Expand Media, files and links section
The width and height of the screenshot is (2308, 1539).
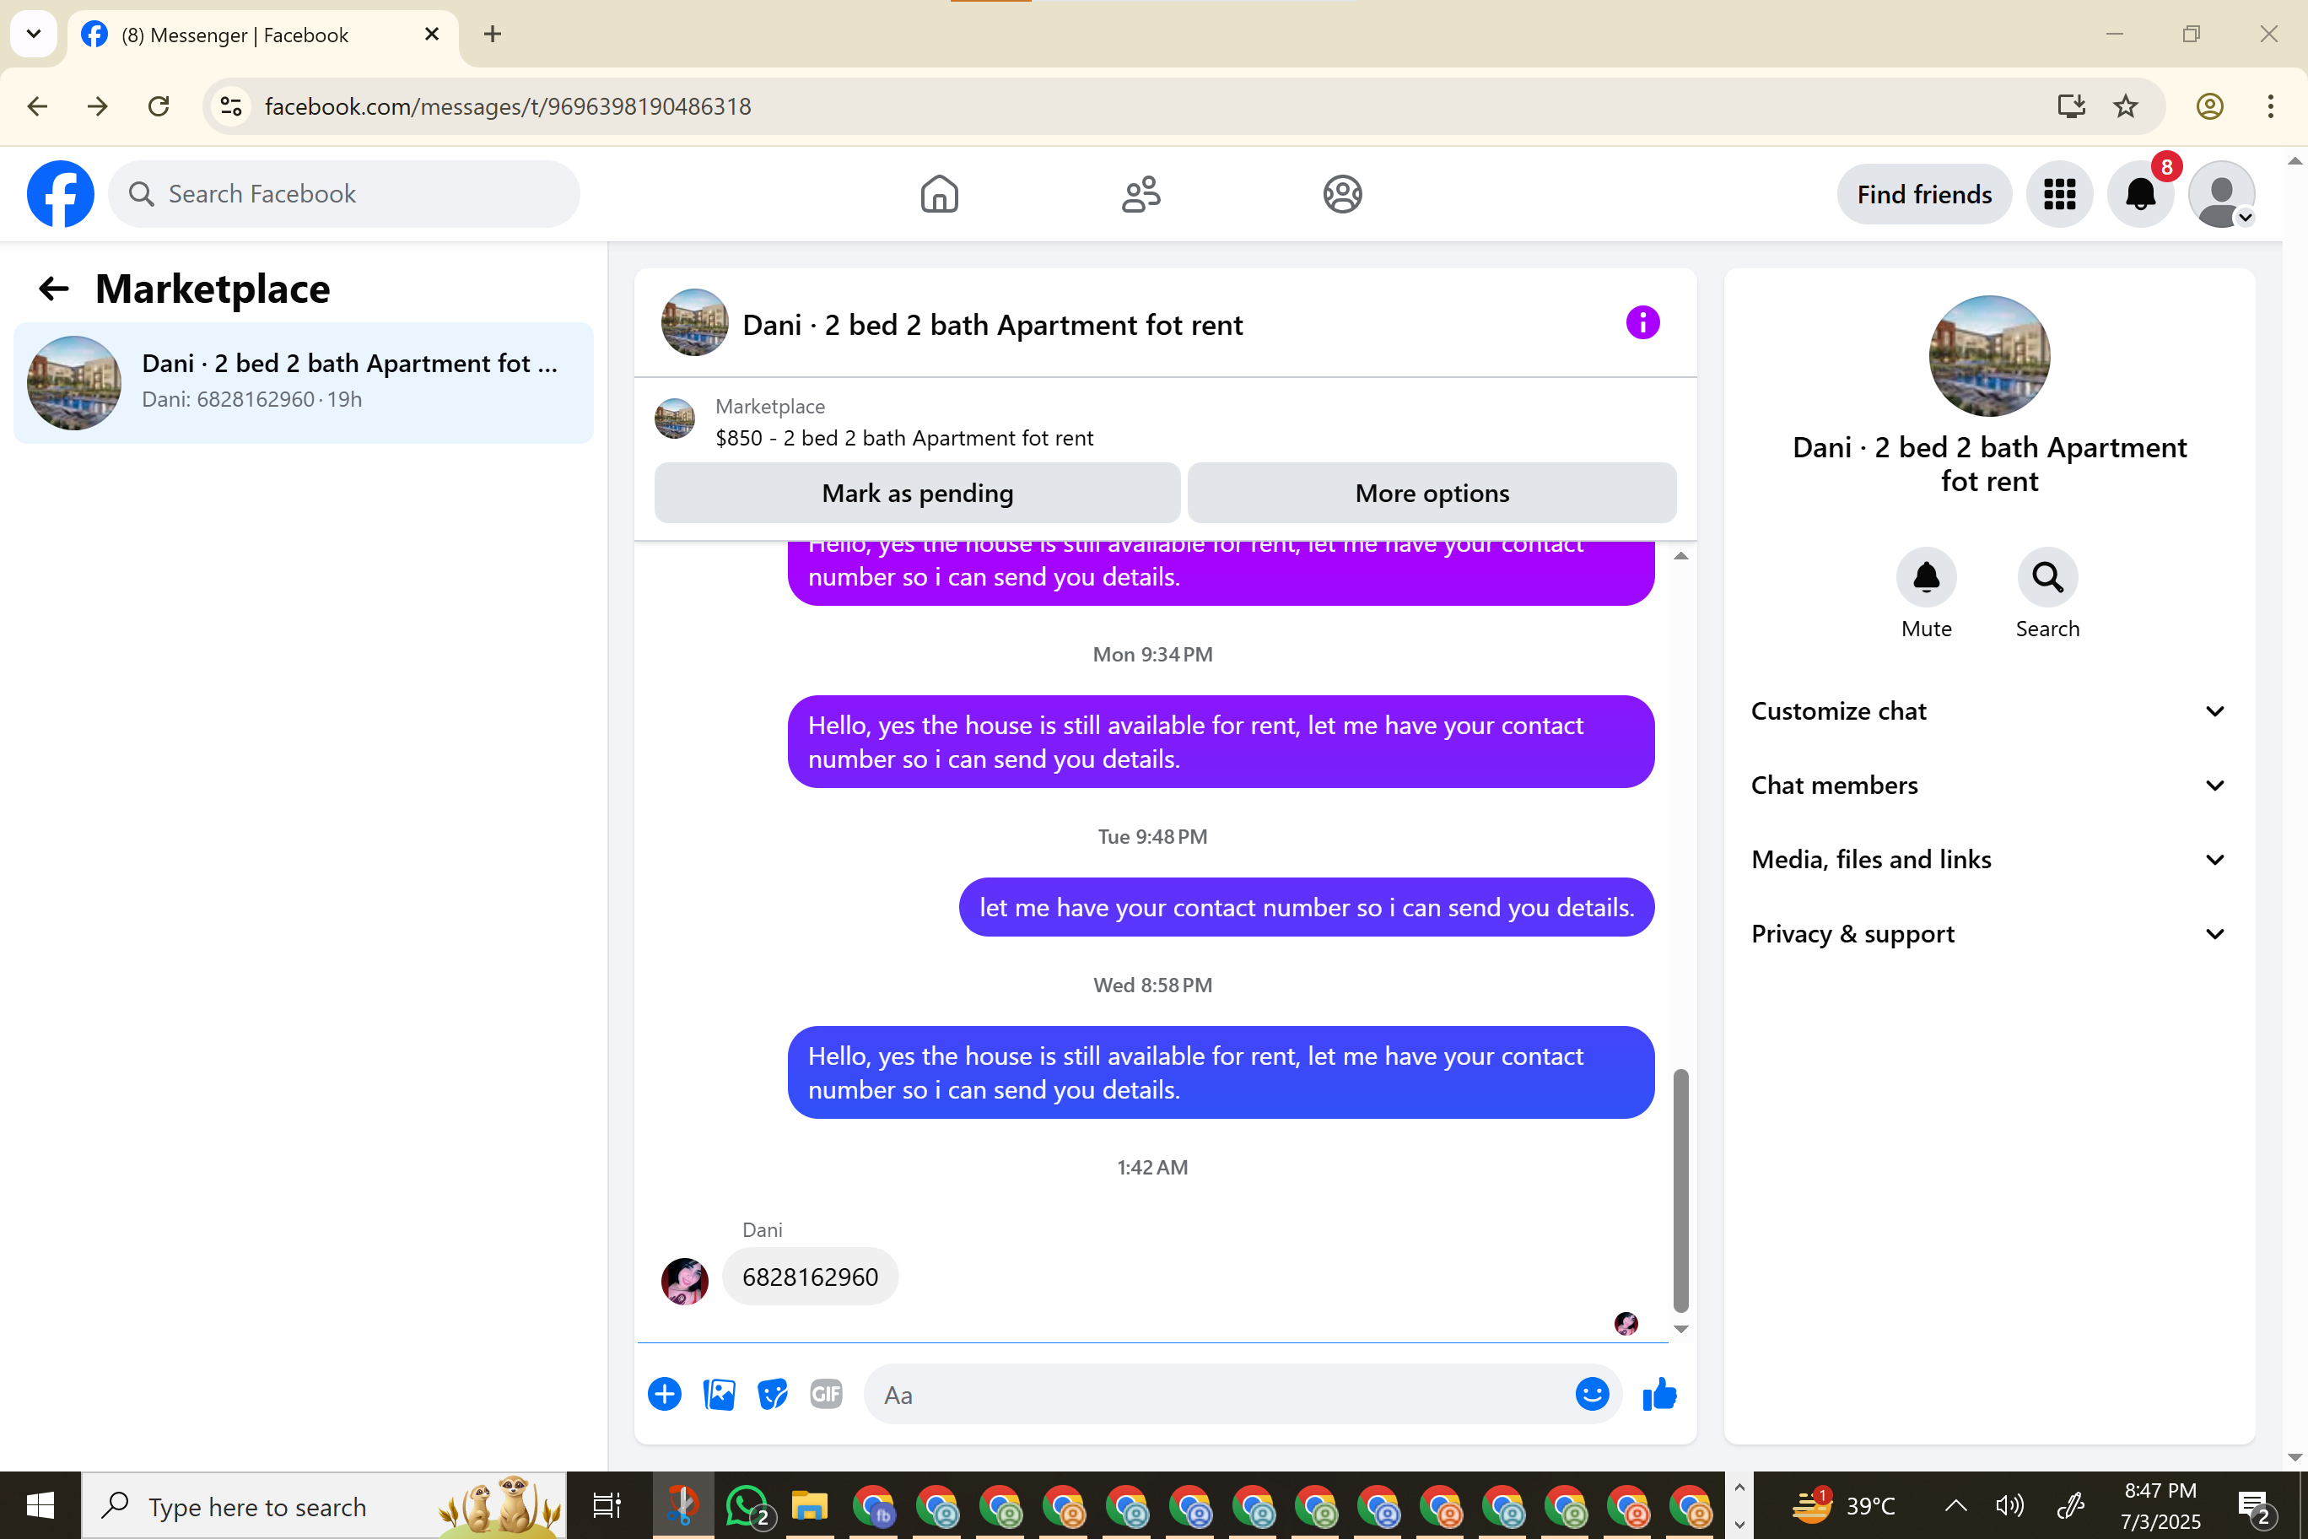tap(1988, 860)
